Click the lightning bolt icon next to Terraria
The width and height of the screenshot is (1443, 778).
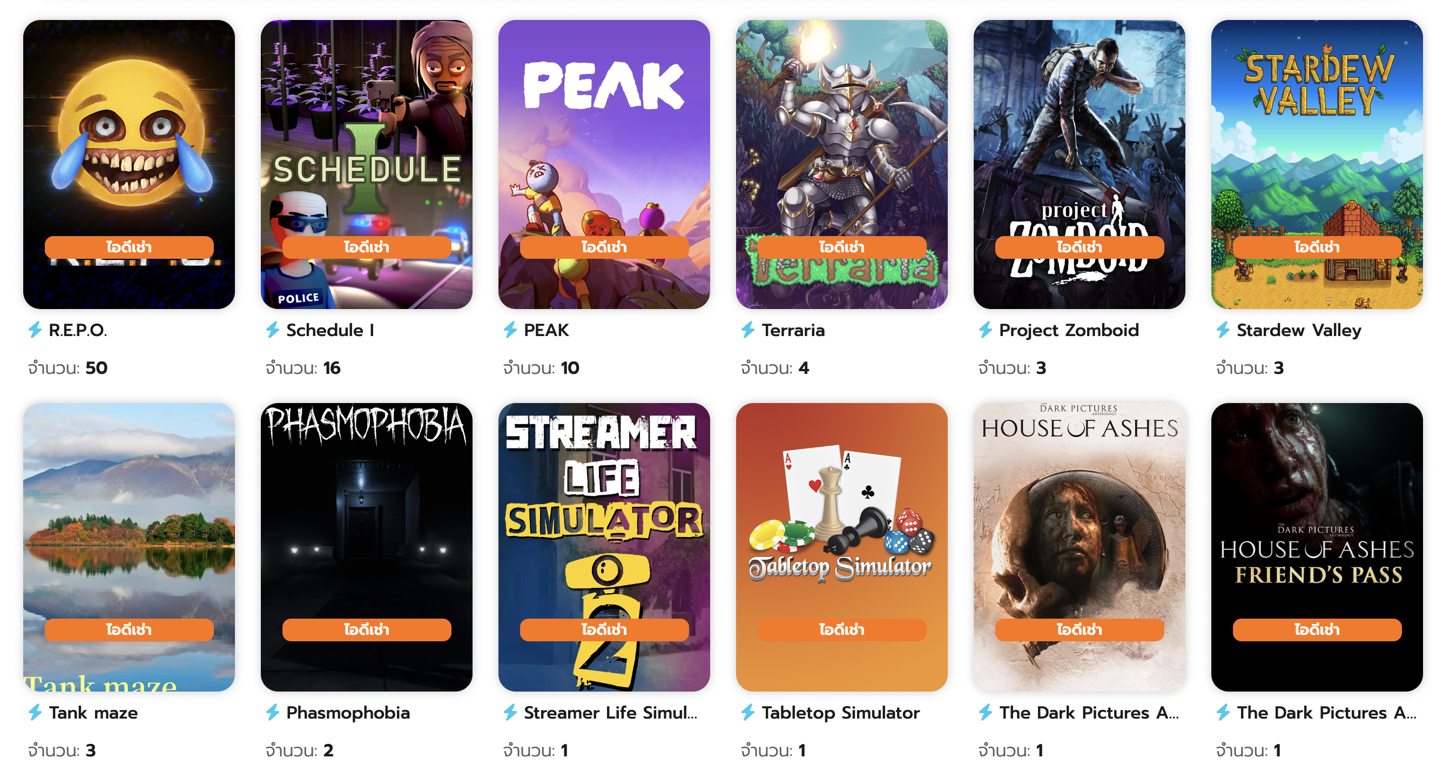click(x=748, y=330)
